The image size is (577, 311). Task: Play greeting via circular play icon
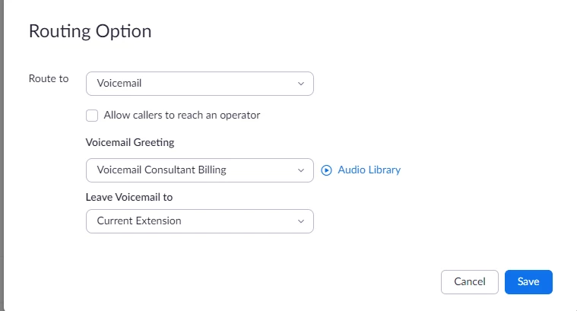tap(326, 170)
